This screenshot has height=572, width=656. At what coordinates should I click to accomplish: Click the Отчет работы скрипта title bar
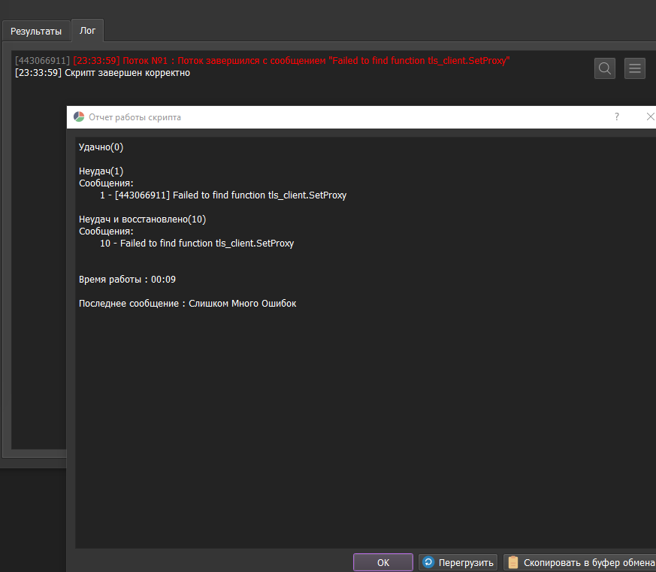(338, 117)
